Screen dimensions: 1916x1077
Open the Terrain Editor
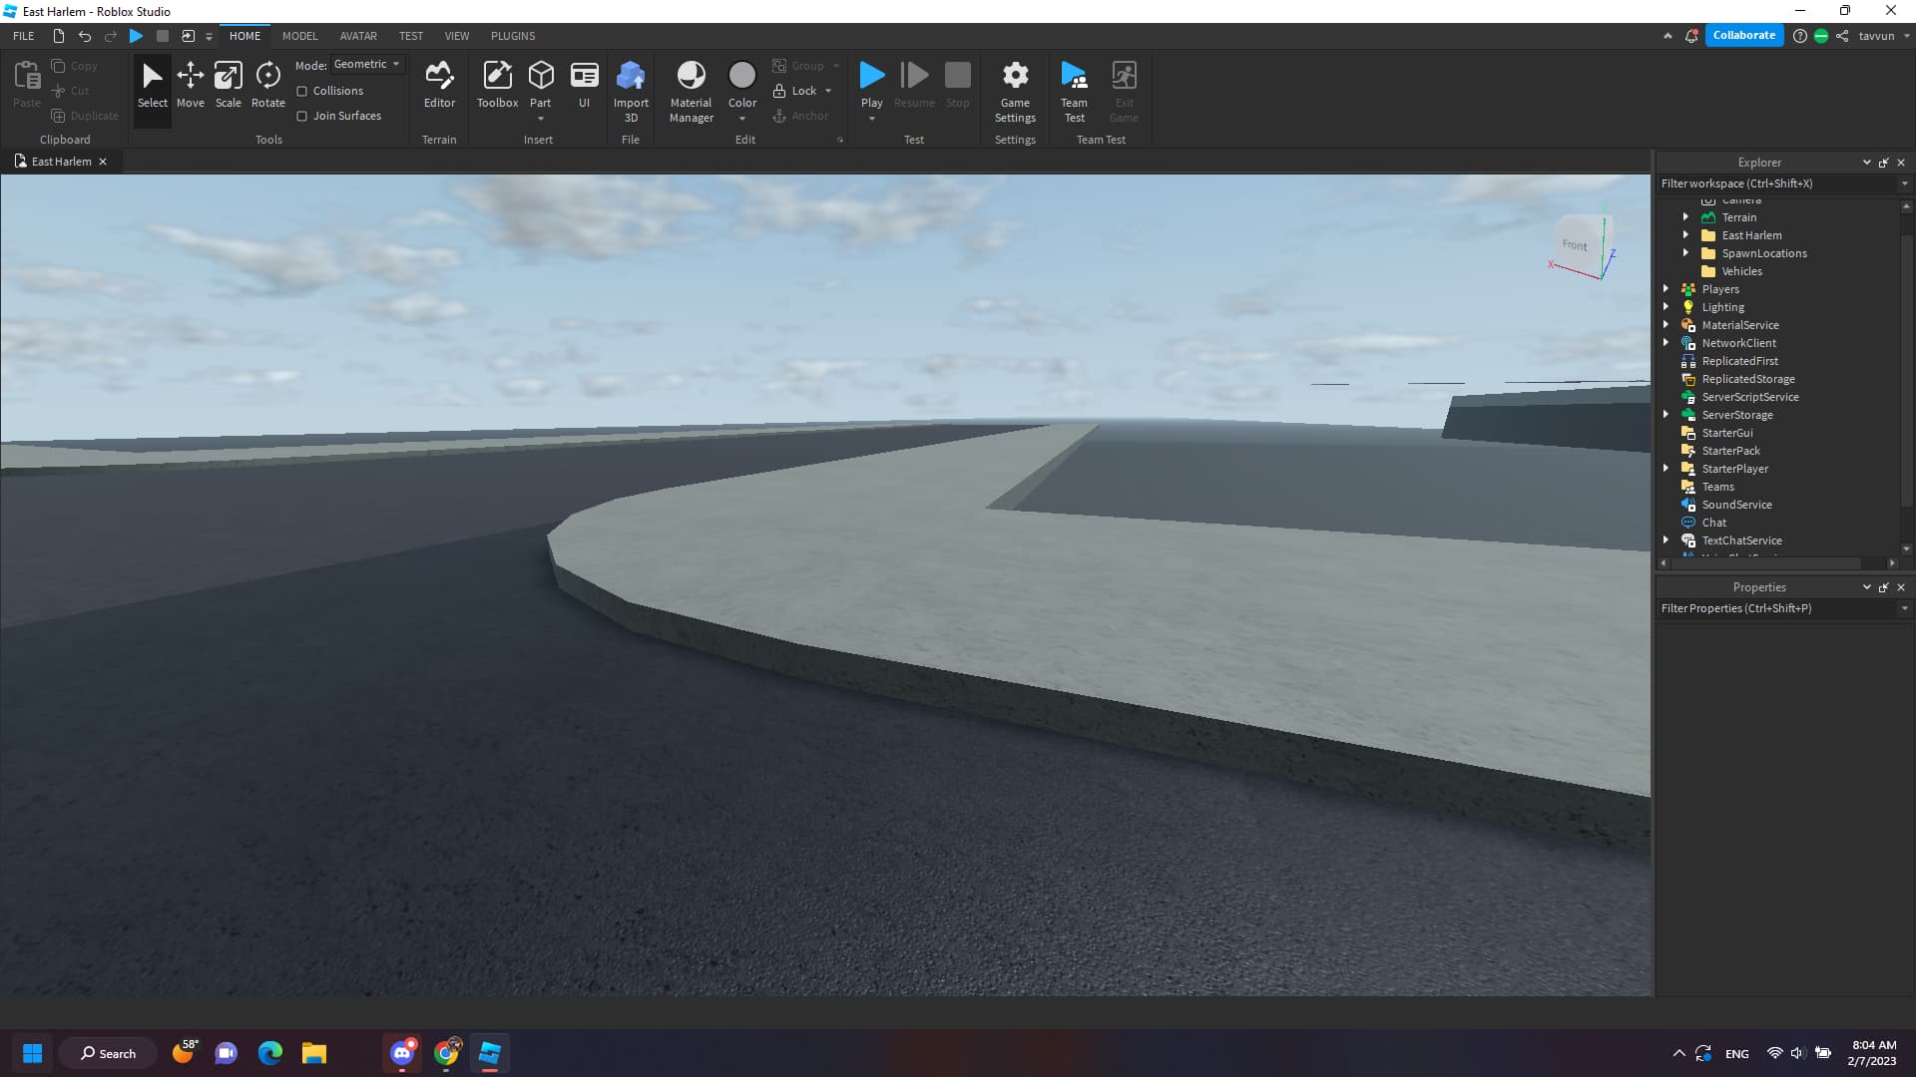439,85
